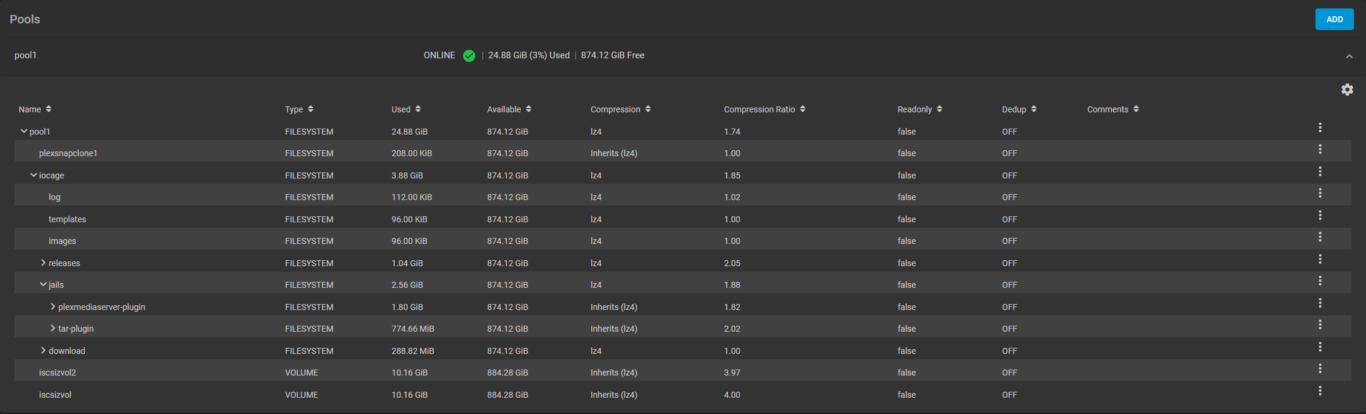
Task: Collapse the pool1 panel with top chevron
Action: (x=1349, y=56)
